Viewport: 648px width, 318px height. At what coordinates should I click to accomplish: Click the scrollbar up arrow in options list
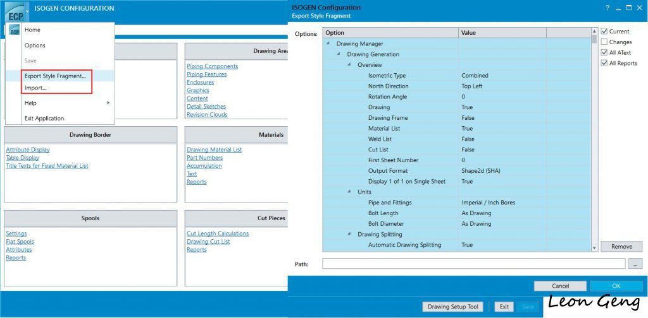click(x=594, y=31)
